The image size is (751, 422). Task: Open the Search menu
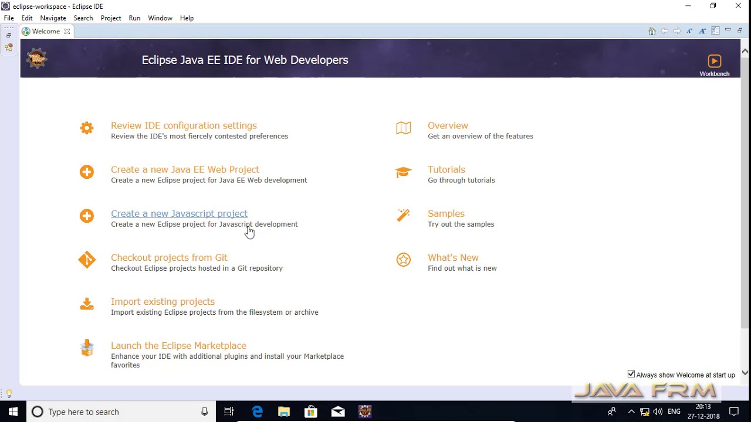pyautogui.click(x=83, y=18)
